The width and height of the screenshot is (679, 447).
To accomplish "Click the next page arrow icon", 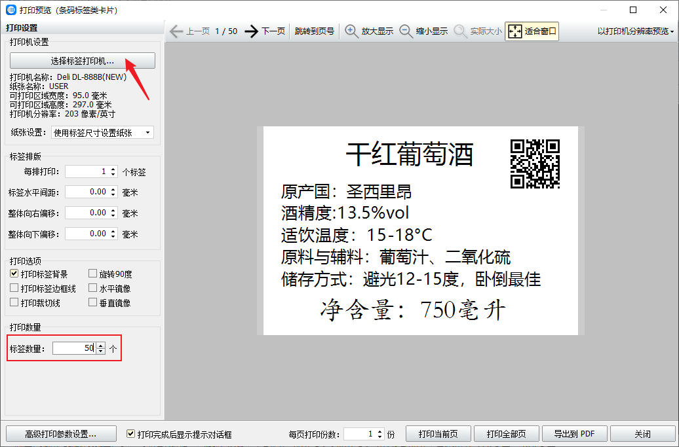I will tap(252, 31).
